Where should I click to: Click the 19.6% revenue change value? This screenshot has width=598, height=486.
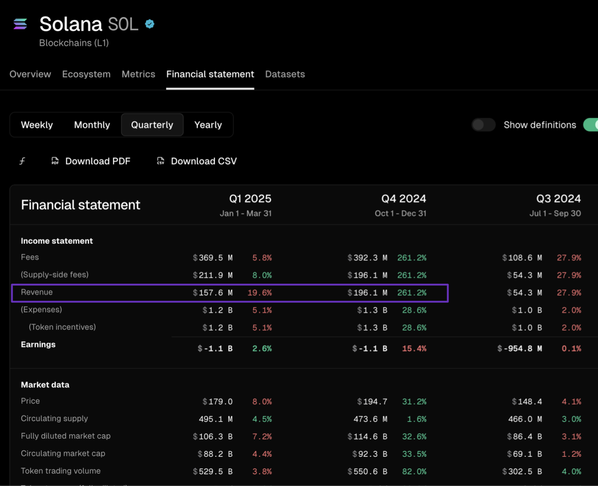[260, 293]
